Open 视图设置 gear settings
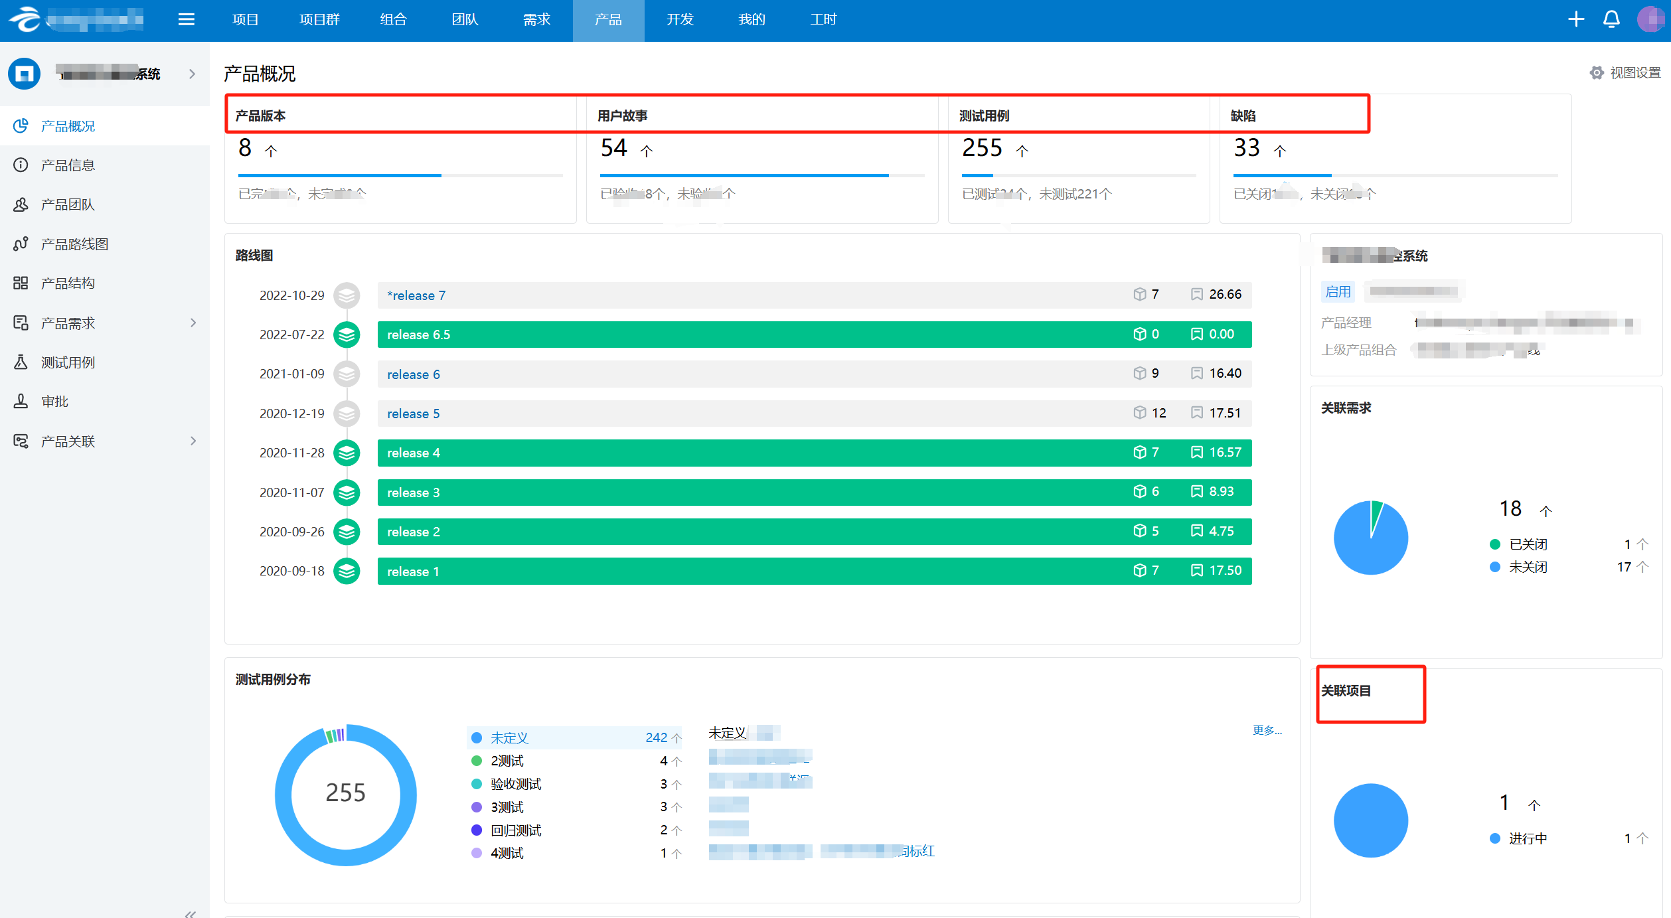The height and width of the screenshot is (918, 1671). coord(1597,73)
